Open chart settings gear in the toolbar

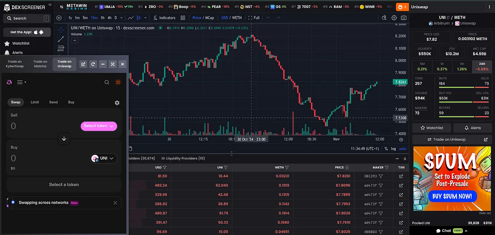[394, 17]
